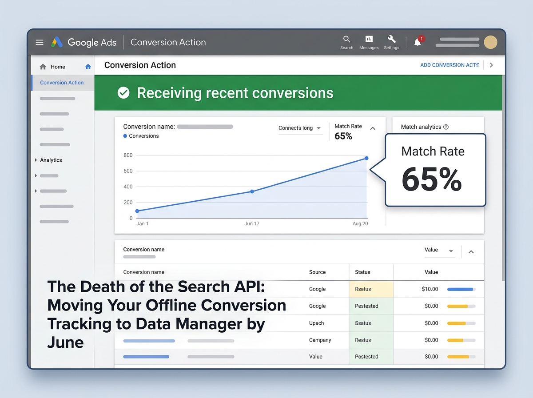Select Conversion Action in the sidebar
This screenshot has width=533, height=398.
62,83
